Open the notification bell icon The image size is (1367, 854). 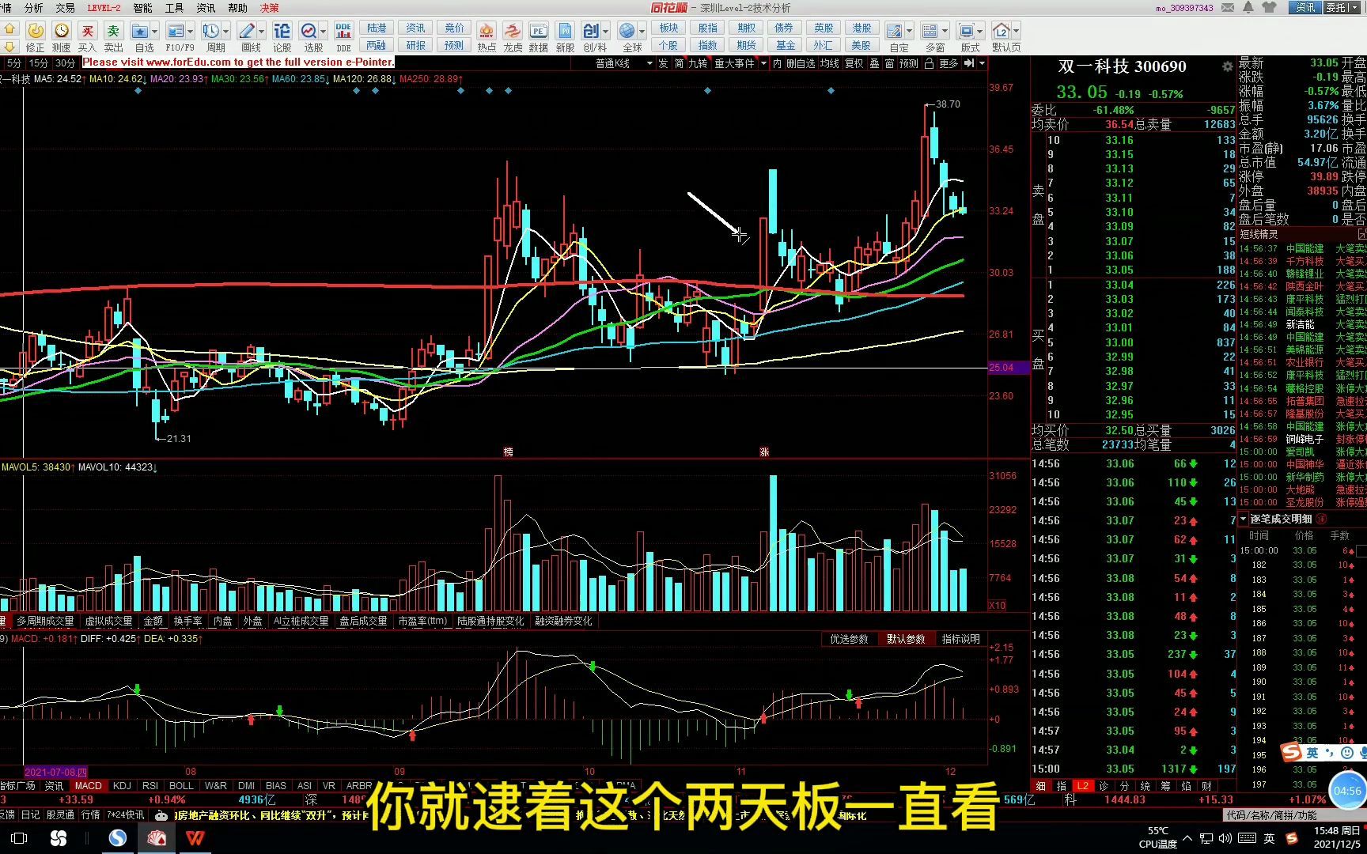[x=1248, y=8]
